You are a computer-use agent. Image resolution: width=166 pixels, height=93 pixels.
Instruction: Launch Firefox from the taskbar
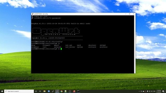pyautogui.click(x=74, y=91)
